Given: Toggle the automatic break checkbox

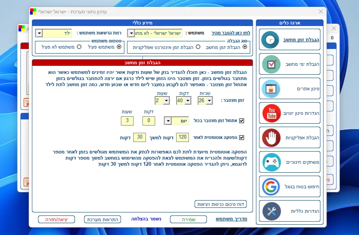Looking at the screenshot, I should coord(242,137).
